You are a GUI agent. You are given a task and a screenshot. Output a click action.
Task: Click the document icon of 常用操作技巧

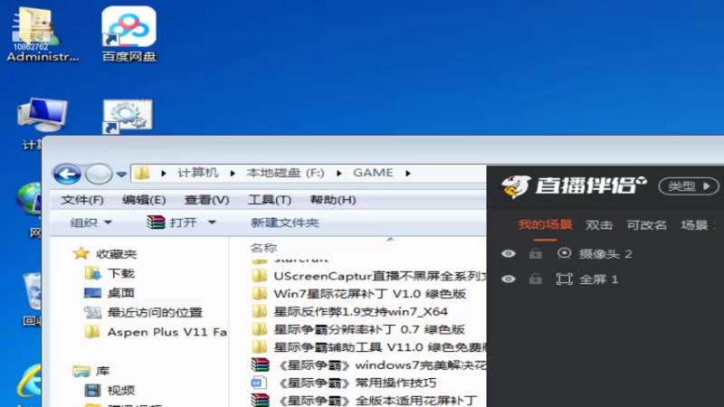click(x=259, y=383)
